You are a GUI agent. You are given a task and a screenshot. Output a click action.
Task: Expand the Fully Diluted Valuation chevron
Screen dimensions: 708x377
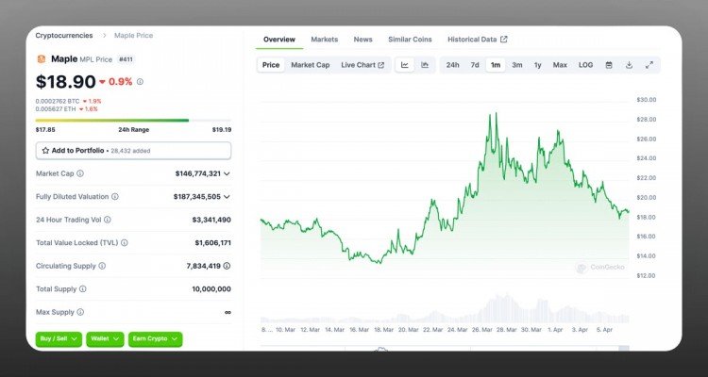pos(227,197)
